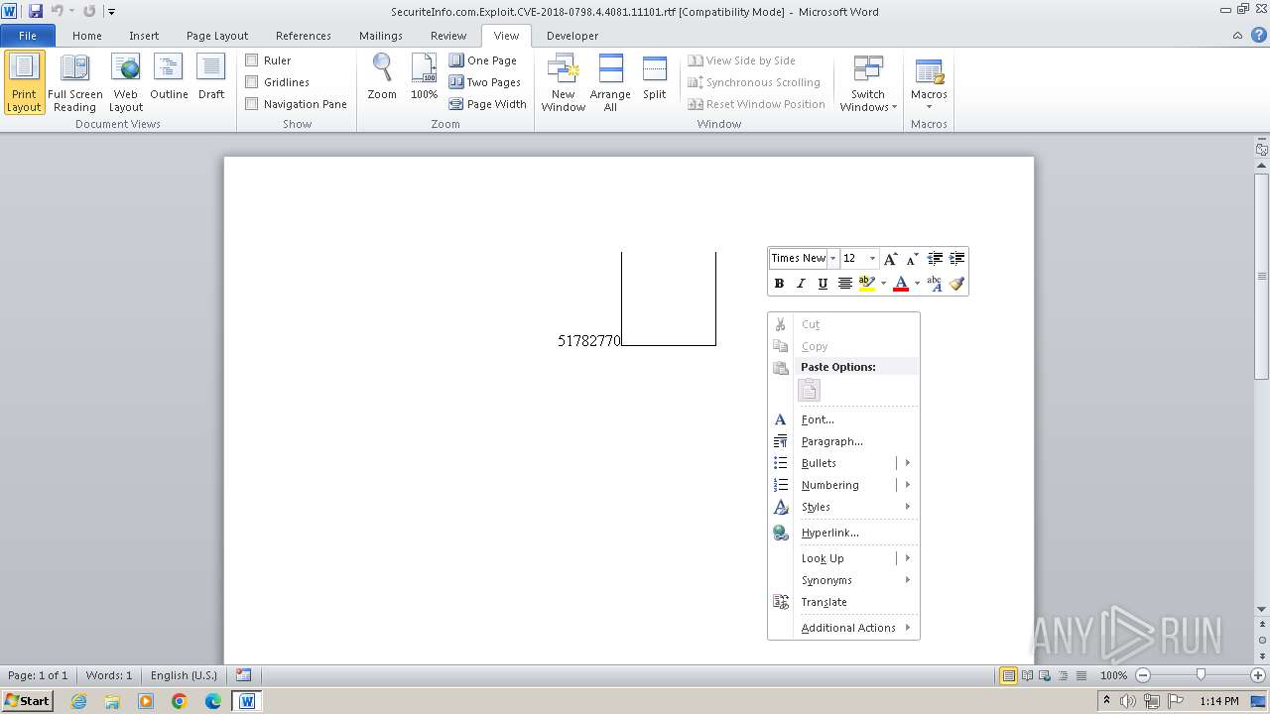The height and width of the screenshot is (714, 1270).
Task: Expand highlight color dropdown arrow
Action: tap(883, 284)
